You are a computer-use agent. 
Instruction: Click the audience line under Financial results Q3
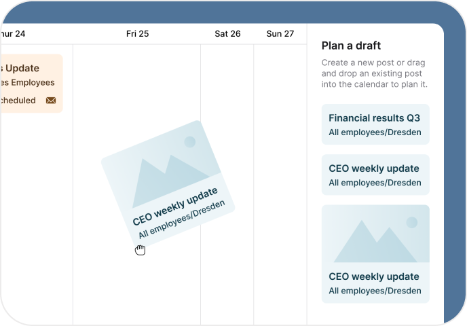(375, 132)
